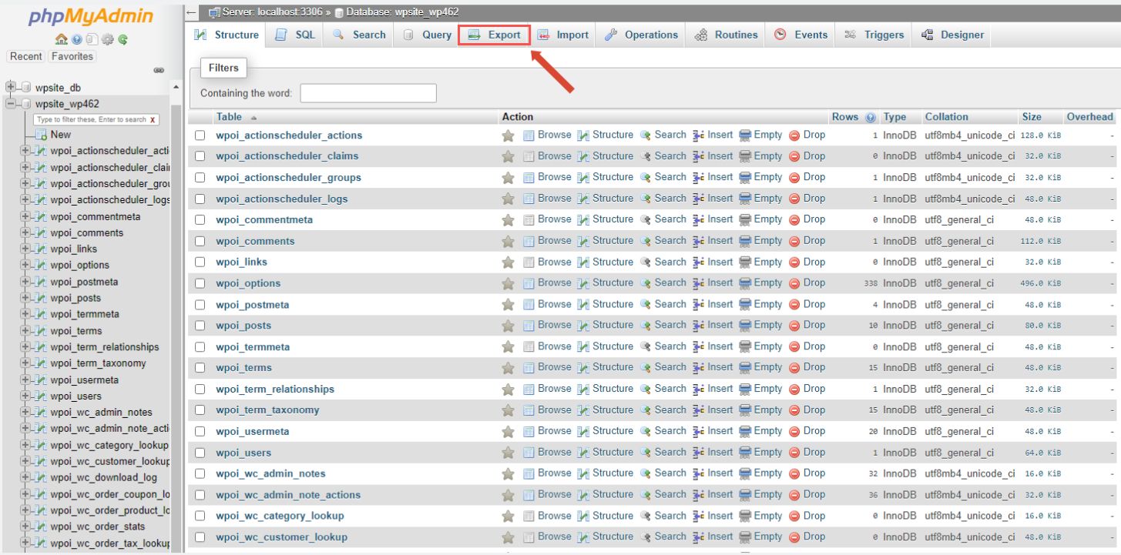Open panel settings using the gear icon
1121x555 pixels.
click(x=106, y=39)
